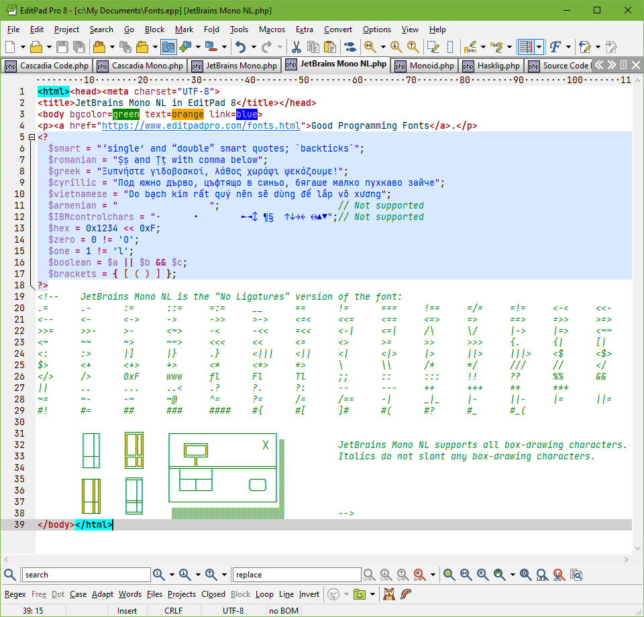Click the Open file folder icon

(36, 47)
